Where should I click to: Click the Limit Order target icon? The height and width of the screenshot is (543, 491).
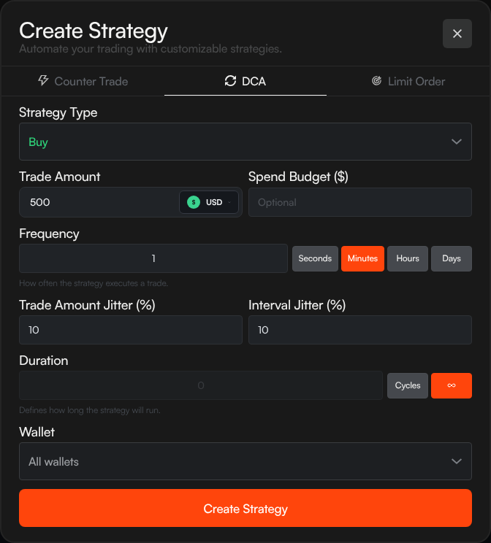(x=376, y=81)
